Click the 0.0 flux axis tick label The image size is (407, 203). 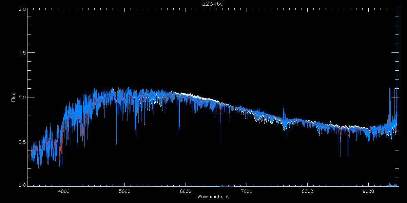click(x=22, y=185)
